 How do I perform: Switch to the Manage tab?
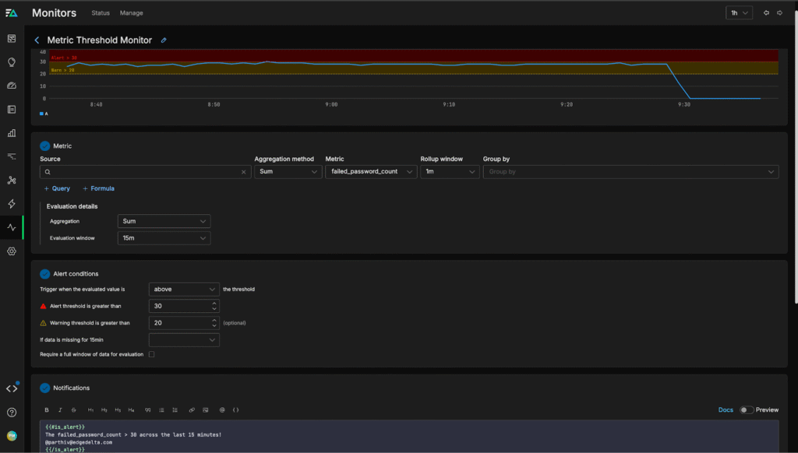131,13
